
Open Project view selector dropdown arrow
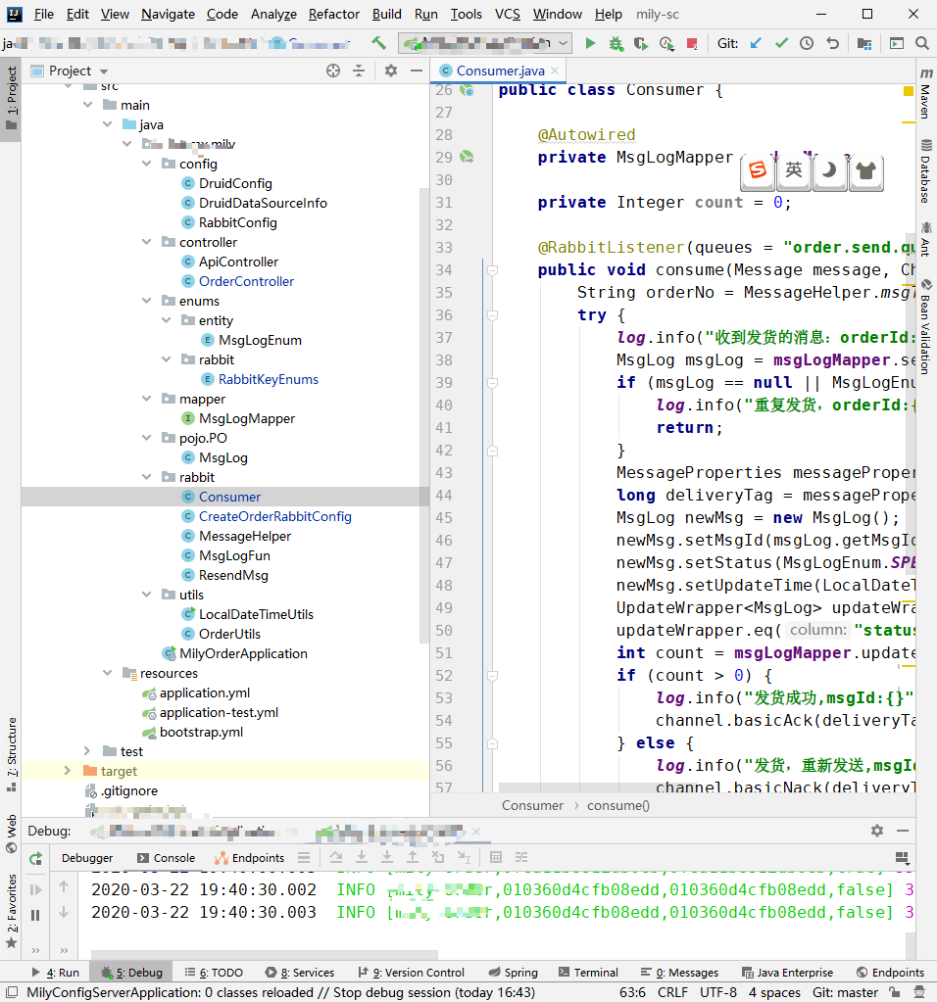pyautogui.click(x=104, y=71)
